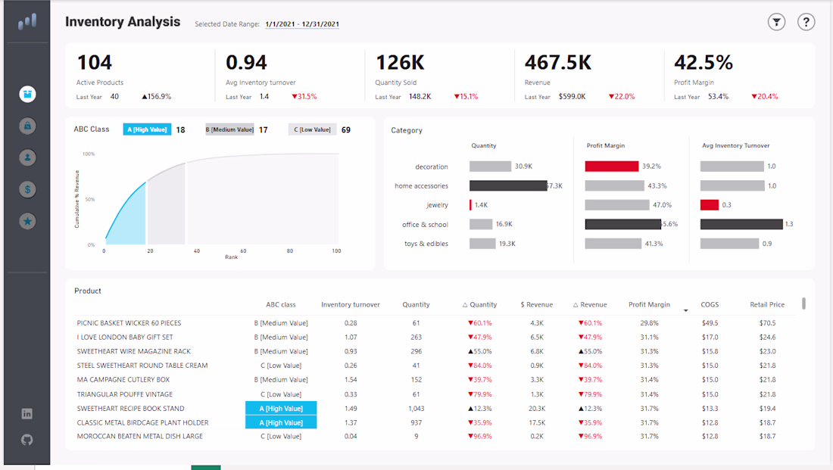Image resolution: width=833 pixels, height=470 pixels.
Task: Click the sort arrow beside Profit Margin
Action: [x=686, y=310]
